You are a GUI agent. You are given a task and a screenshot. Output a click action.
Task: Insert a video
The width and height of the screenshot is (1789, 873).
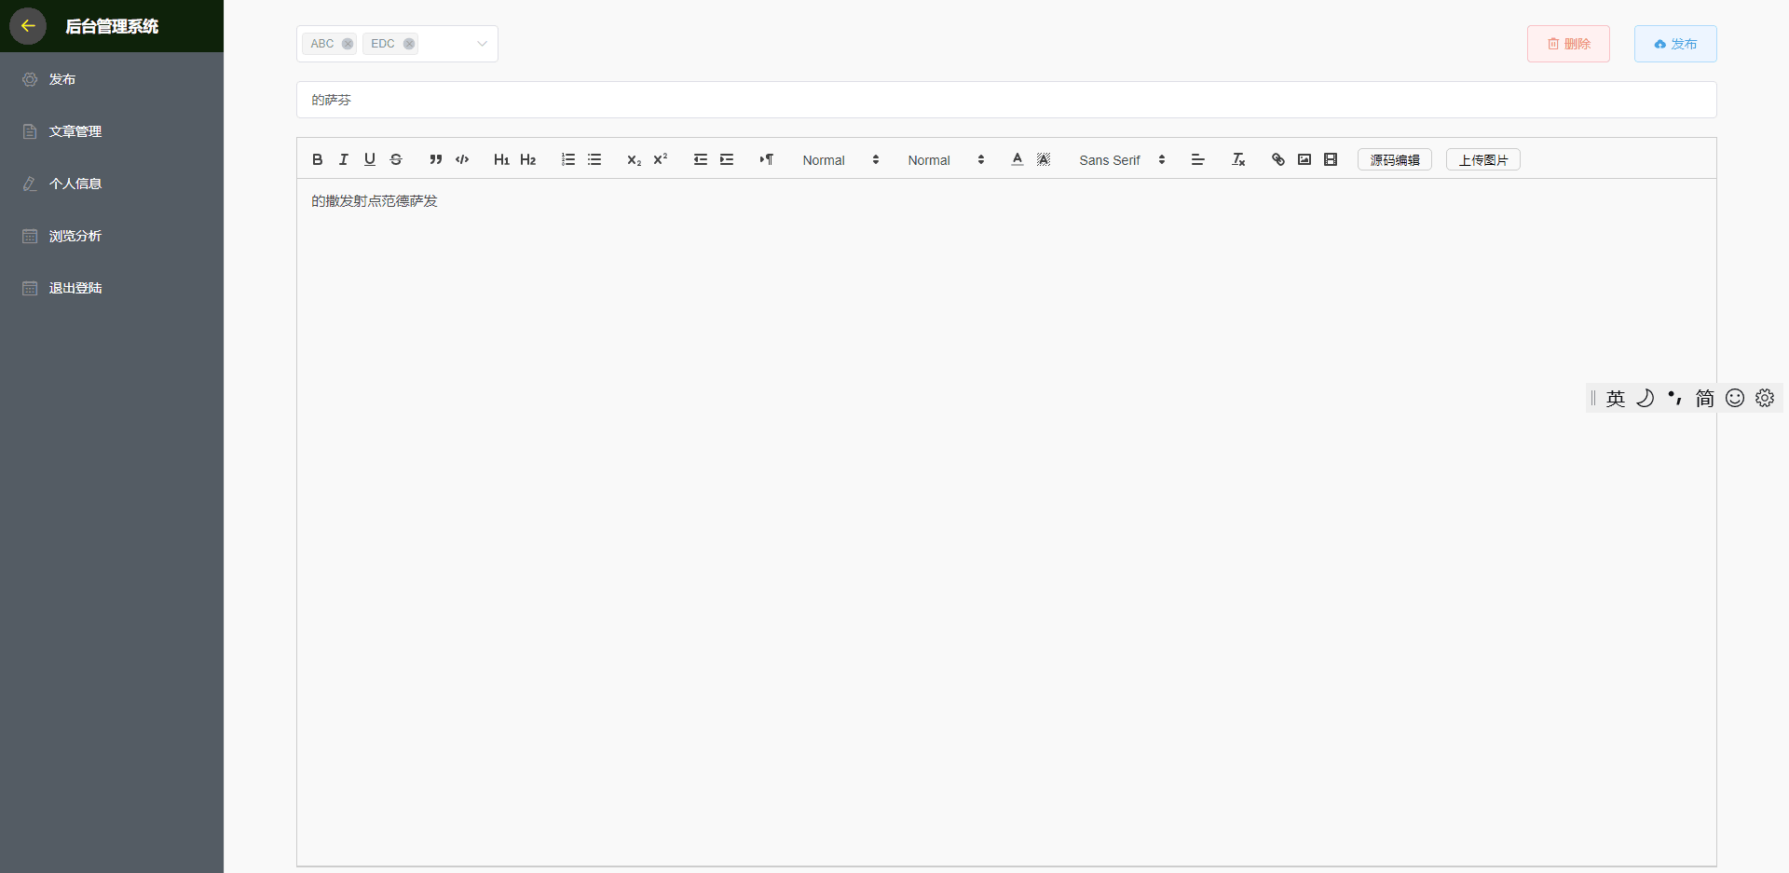pos(1331,159)
